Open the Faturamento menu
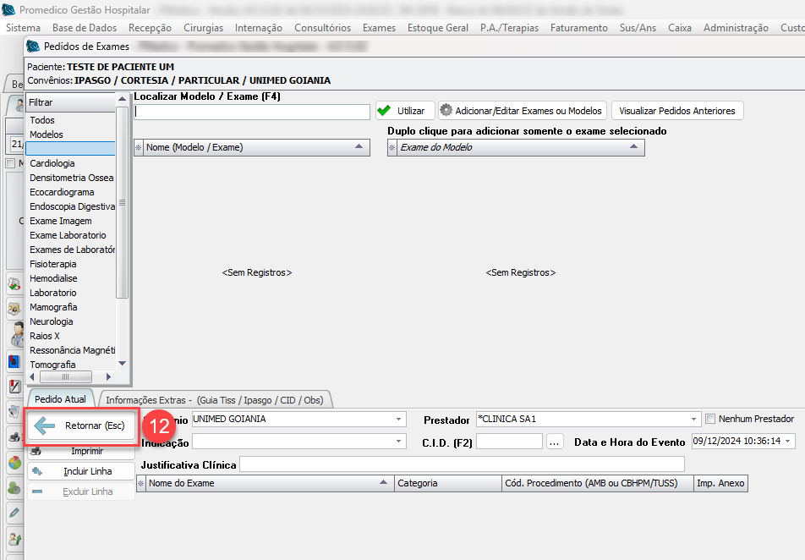Viewport: 805px width, 560px height. [x=578, y=28]
